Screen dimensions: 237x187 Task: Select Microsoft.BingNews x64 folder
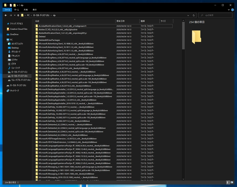click(104, 68)
